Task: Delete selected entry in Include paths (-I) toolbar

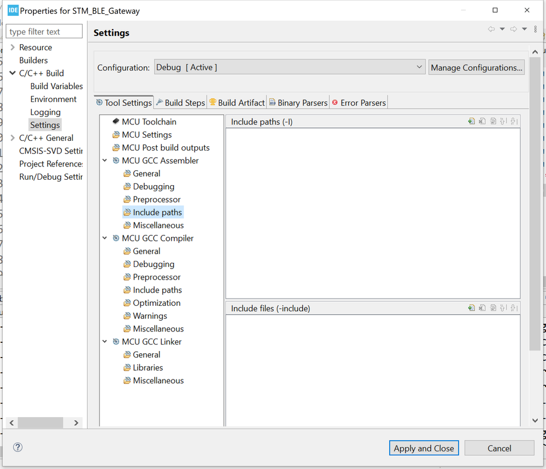Action: click(x=482, y=121)
